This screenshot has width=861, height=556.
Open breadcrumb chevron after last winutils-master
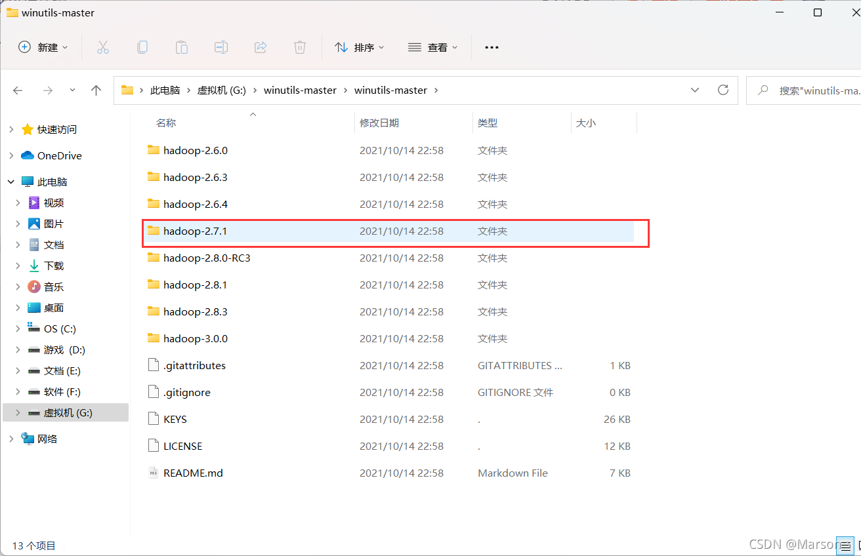[x=436, y=90]
